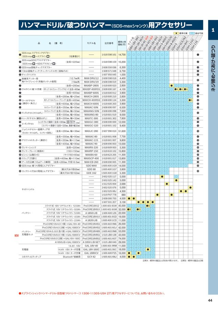The image size is (218, 309).
Task: Click the 標準付属 legend marker
Action: tap(177, 33)
